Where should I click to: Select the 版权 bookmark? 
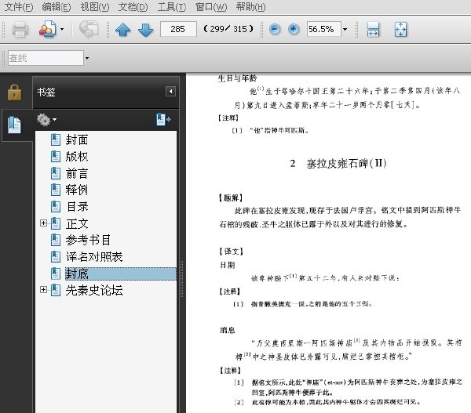click(77, 157)
